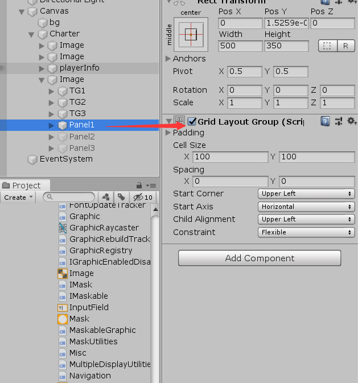Select the bg object in hierarchy
This screenshot has width=358, height=383.
click(54, 22)
